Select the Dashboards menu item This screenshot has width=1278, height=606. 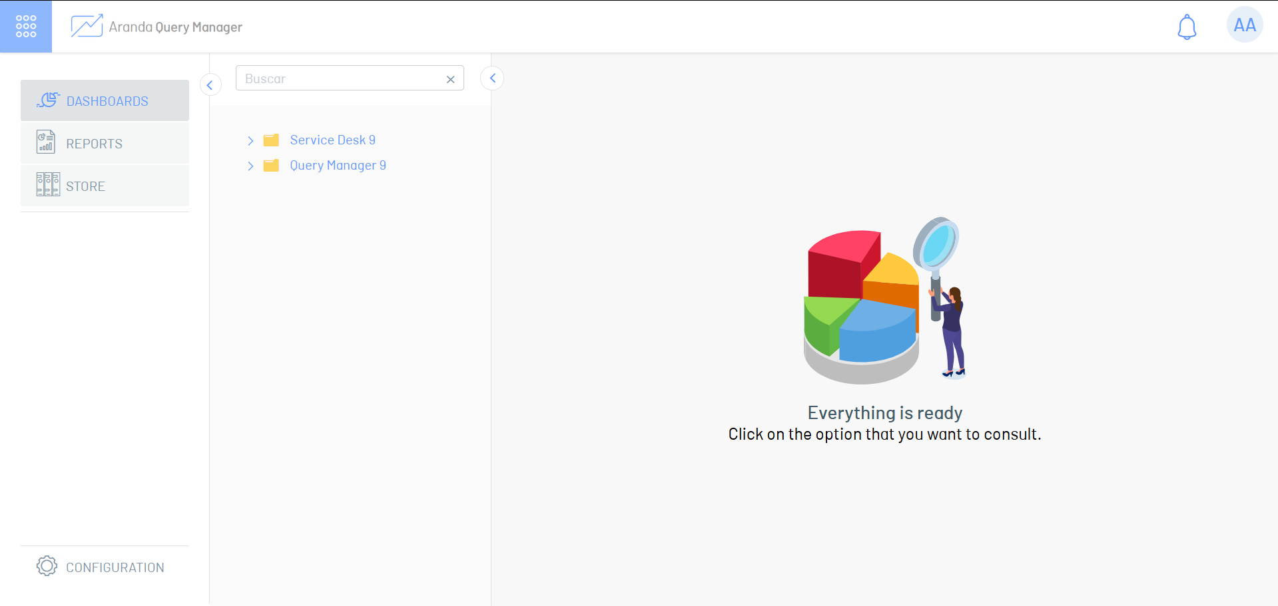pyautogui.click(x=107, y=101)
